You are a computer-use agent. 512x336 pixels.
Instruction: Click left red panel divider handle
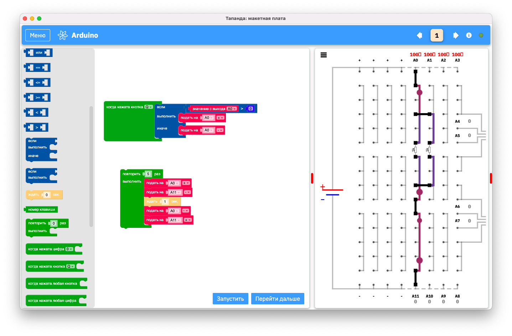(x=312, y=178)
